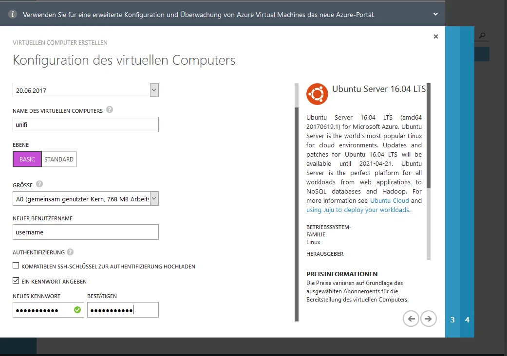
Task: Open the release date dropdown 20.06.2017
Action: tap(86, 90)
